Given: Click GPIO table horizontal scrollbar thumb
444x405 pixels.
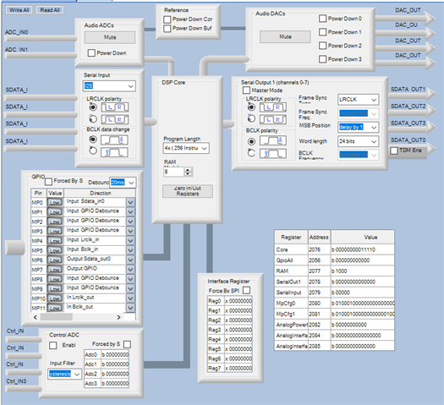Looking at the screenshot, I should (x=57, y=317).
